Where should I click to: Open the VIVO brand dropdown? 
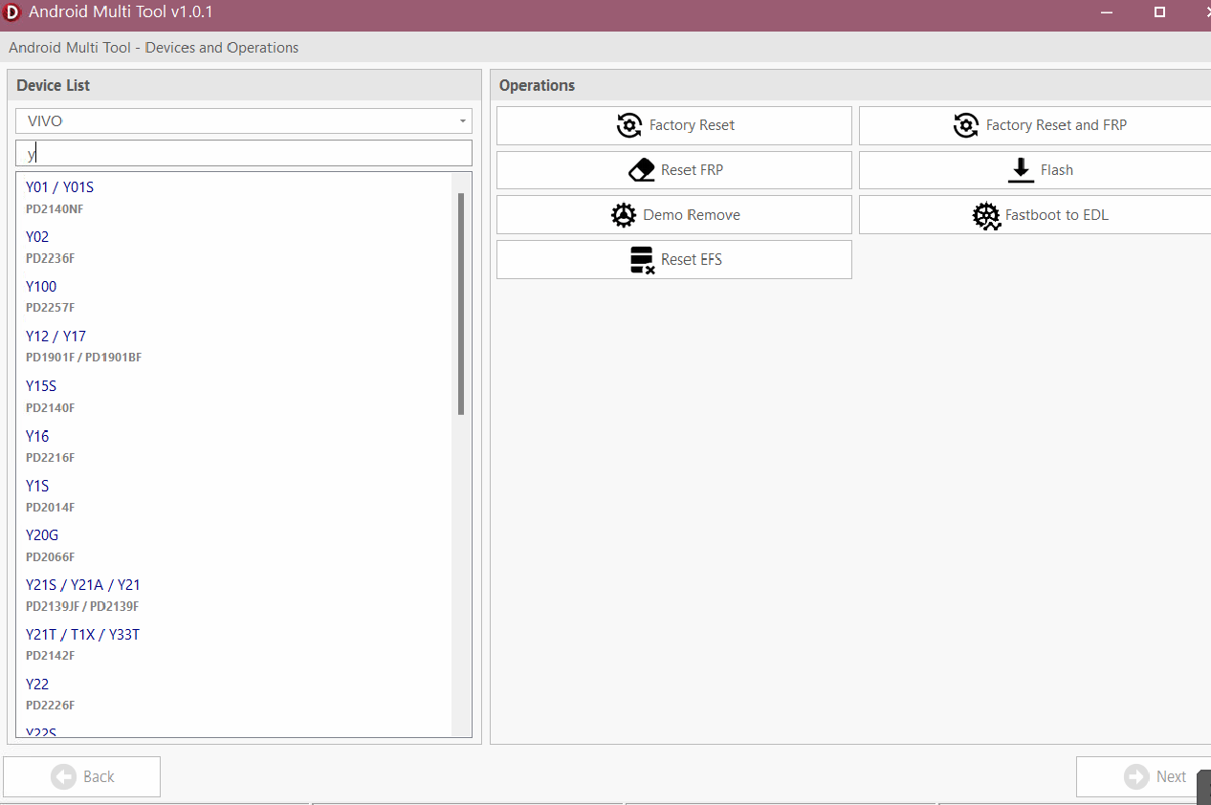pos(243,121)
